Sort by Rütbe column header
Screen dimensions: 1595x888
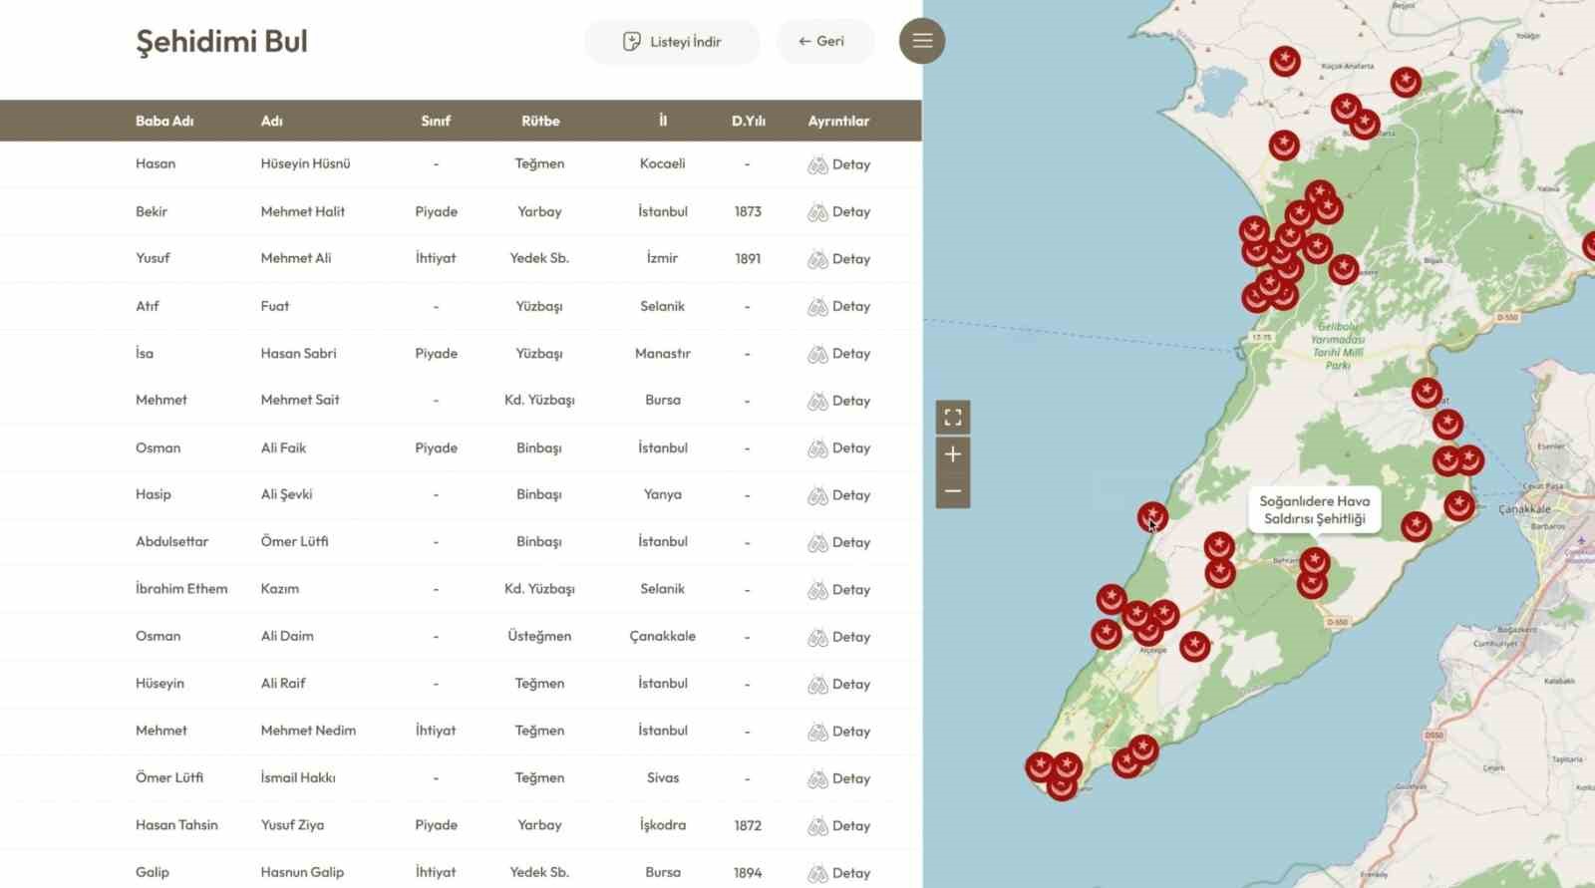pyautogui.click(x=540, y=121)
